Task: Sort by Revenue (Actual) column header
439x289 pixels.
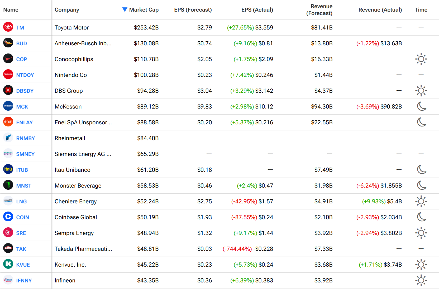Action: click(x=380, y=10)
